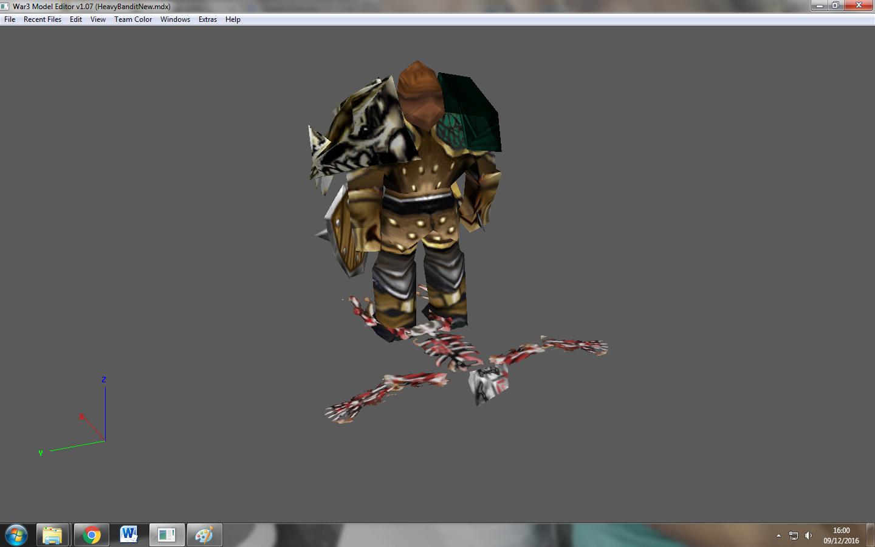Open the Extras menu
This screenshot has height=547, width=875.
[x=208, y=19]
